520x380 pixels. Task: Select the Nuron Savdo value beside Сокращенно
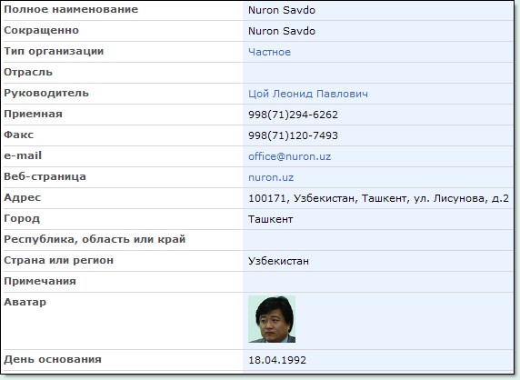point(282,31)
